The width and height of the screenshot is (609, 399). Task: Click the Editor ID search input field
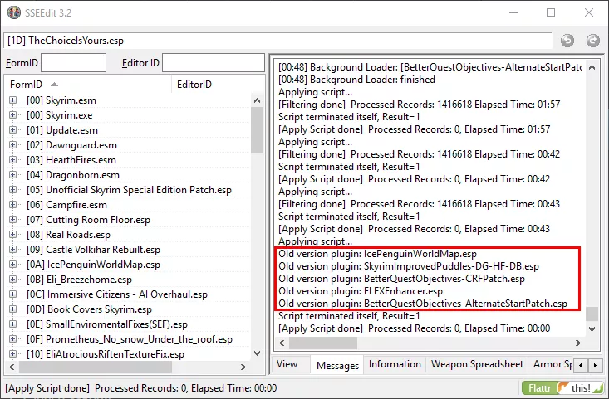coord(214,63)
